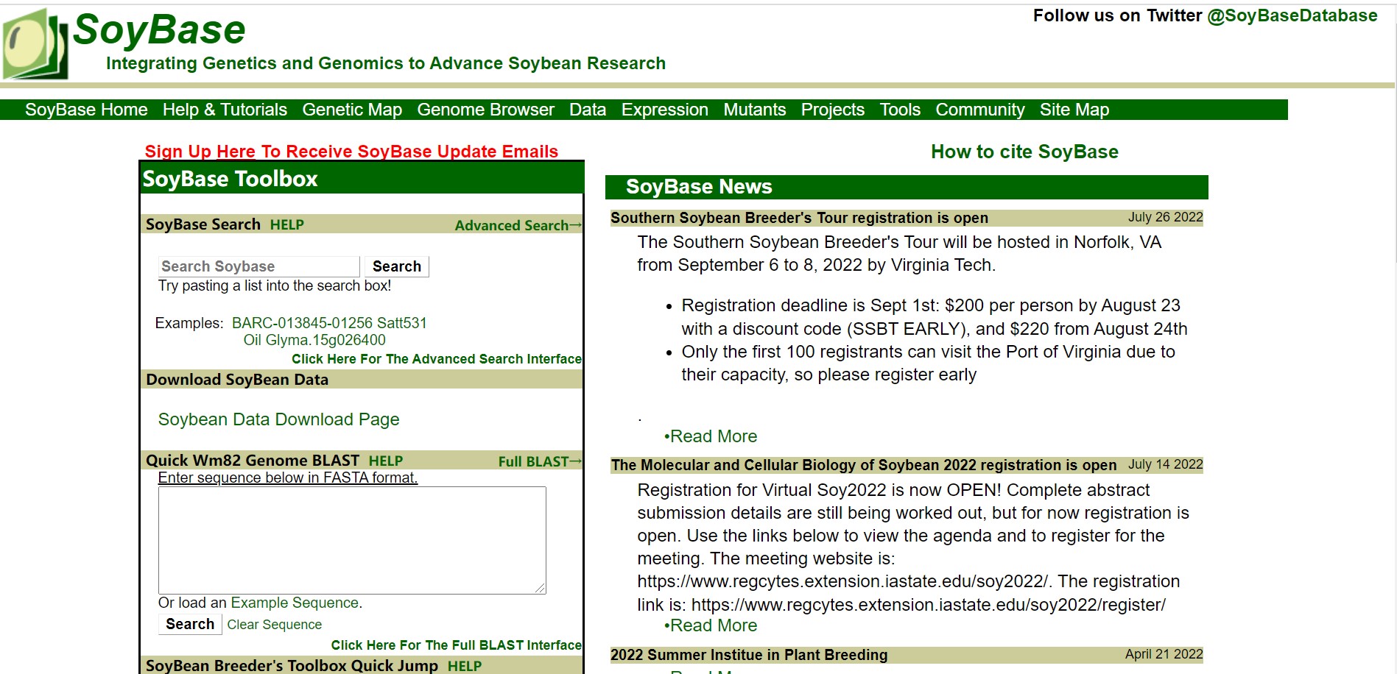The height and width of the screenshot is (674, 1397).
Task: Click Clear Sequence
Action: coord(274,625)
